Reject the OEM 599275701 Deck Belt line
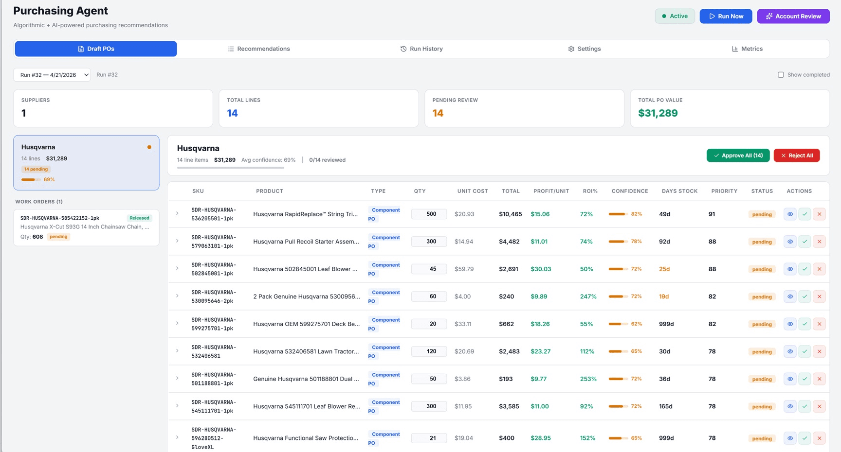 819,324
